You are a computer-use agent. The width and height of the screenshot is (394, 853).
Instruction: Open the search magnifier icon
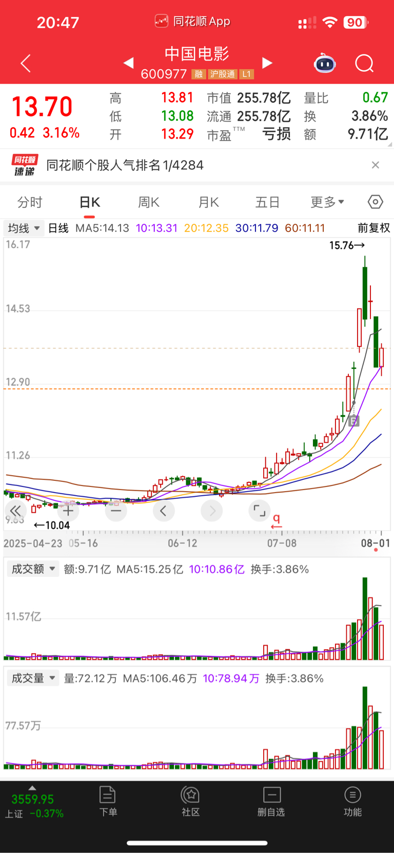coord(364,63)
